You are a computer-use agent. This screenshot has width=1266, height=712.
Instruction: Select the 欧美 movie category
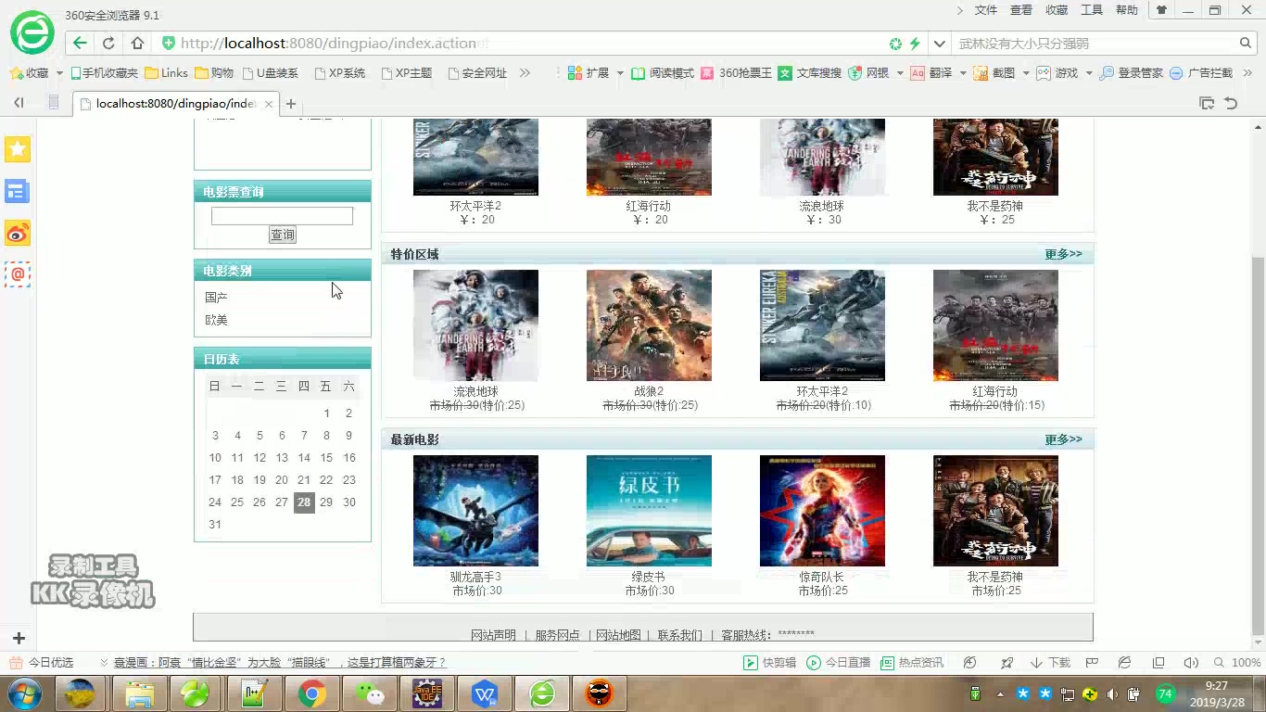click(216, 320)
